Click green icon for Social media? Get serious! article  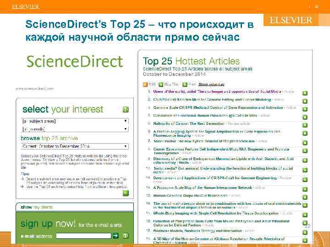(x=305, y=170)
